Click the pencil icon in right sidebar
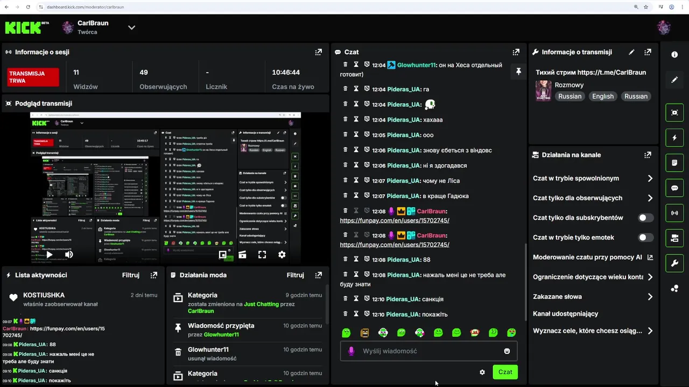 coord(674,80)
